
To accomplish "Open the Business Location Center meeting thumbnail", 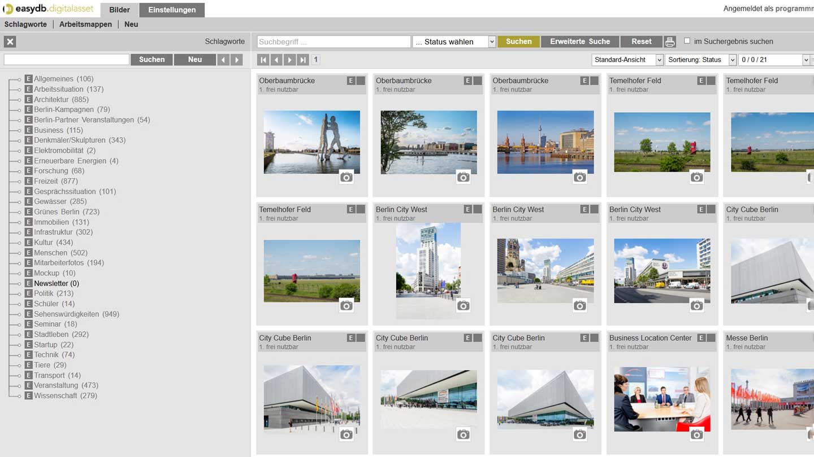I will [x=662, y=399].
